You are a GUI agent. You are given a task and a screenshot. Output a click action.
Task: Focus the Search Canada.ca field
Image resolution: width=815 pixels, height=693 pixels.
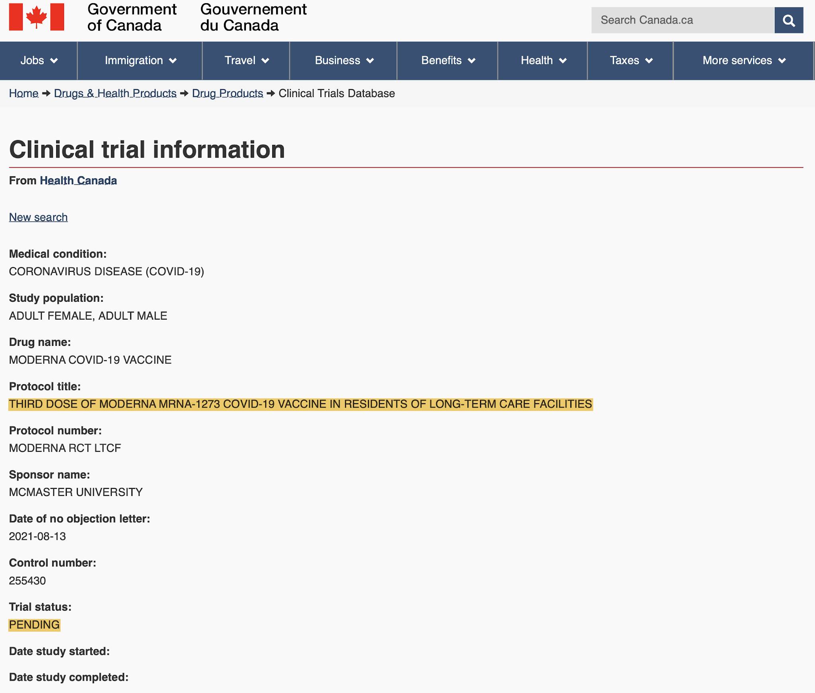click(683, 20)
